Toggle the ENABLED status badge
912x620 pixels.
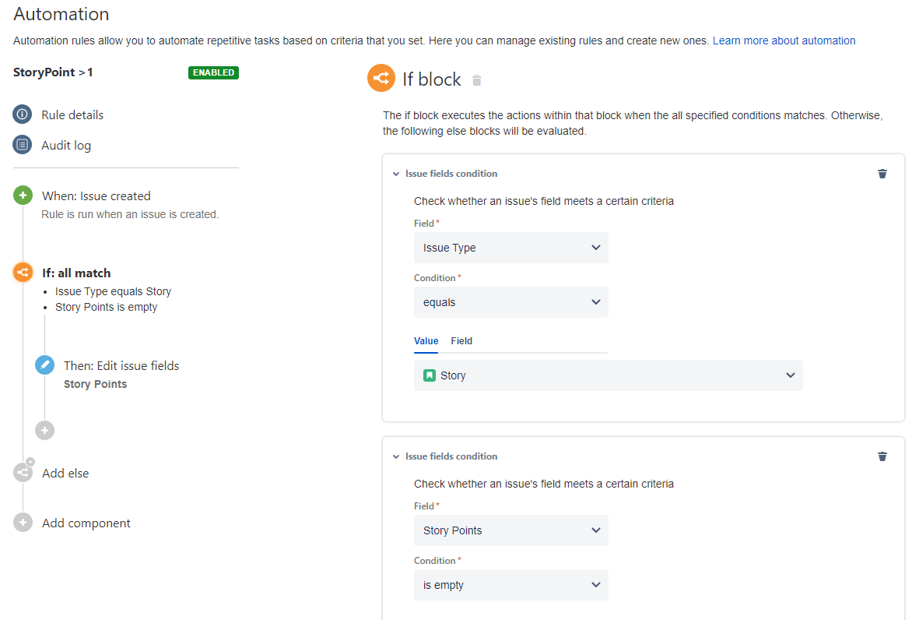[213, 72]
